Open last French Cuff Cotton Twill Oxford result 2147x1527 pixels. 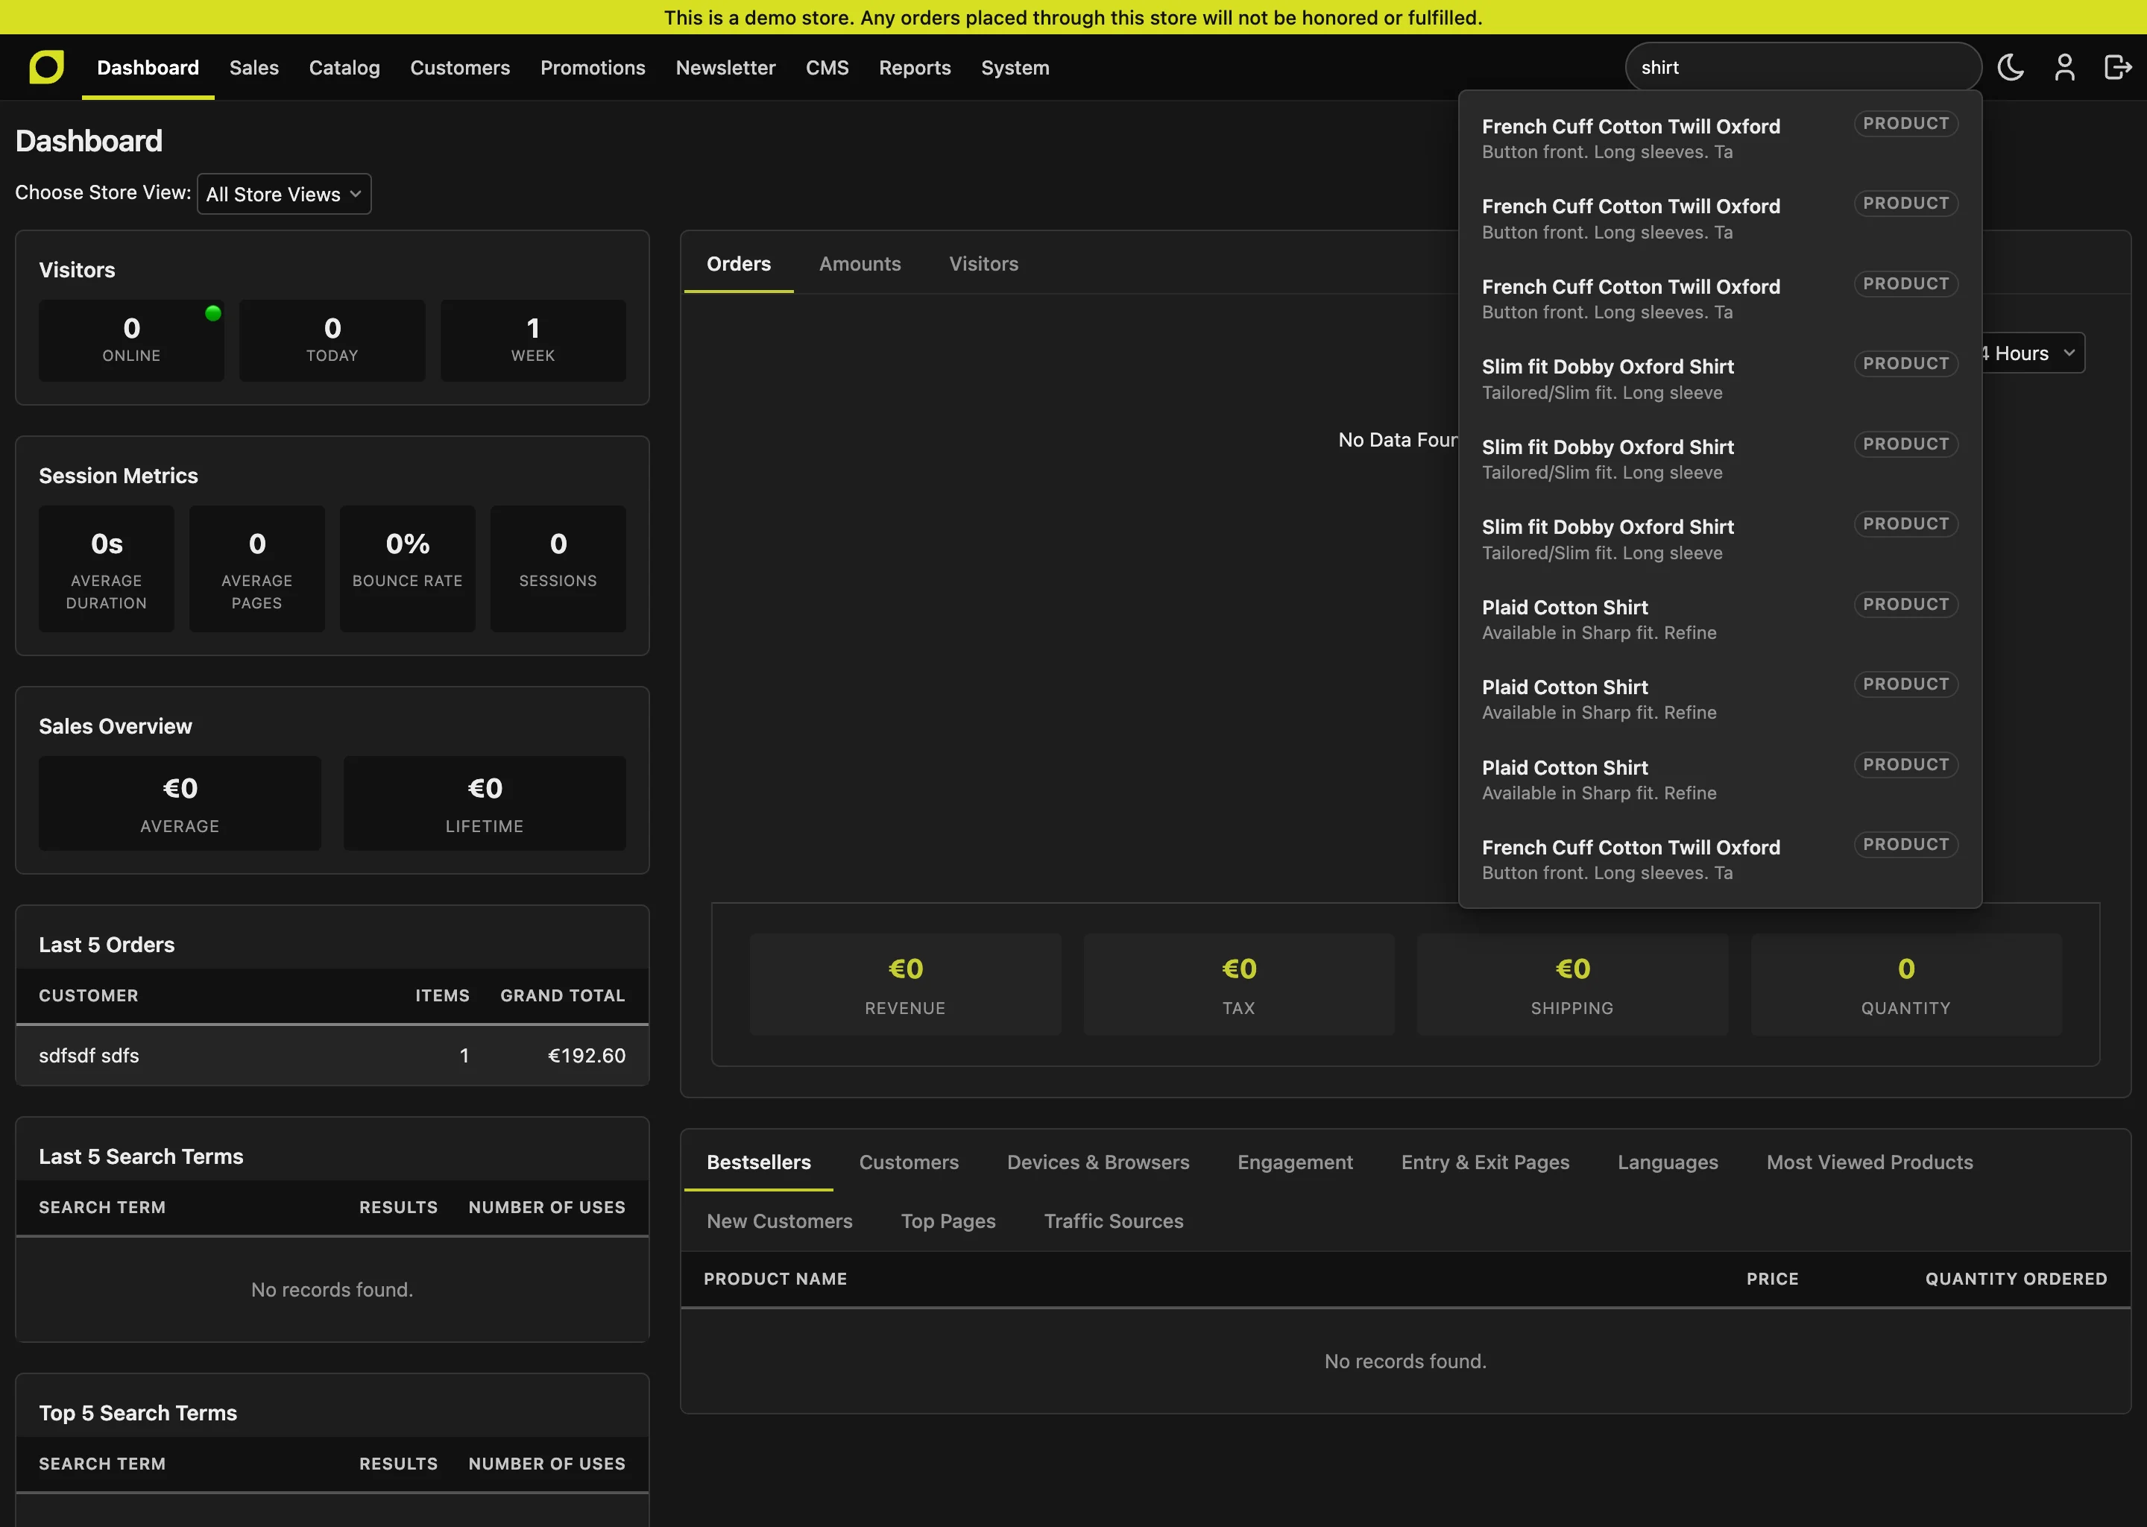tap(1719, 860)
